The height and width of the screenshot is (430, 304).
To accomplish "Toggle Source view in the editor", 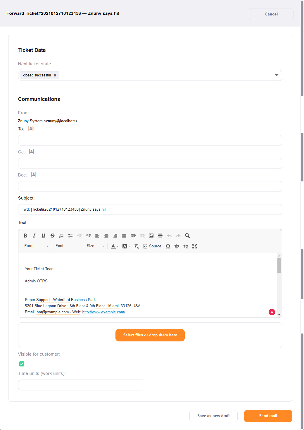I will [152, 246].
